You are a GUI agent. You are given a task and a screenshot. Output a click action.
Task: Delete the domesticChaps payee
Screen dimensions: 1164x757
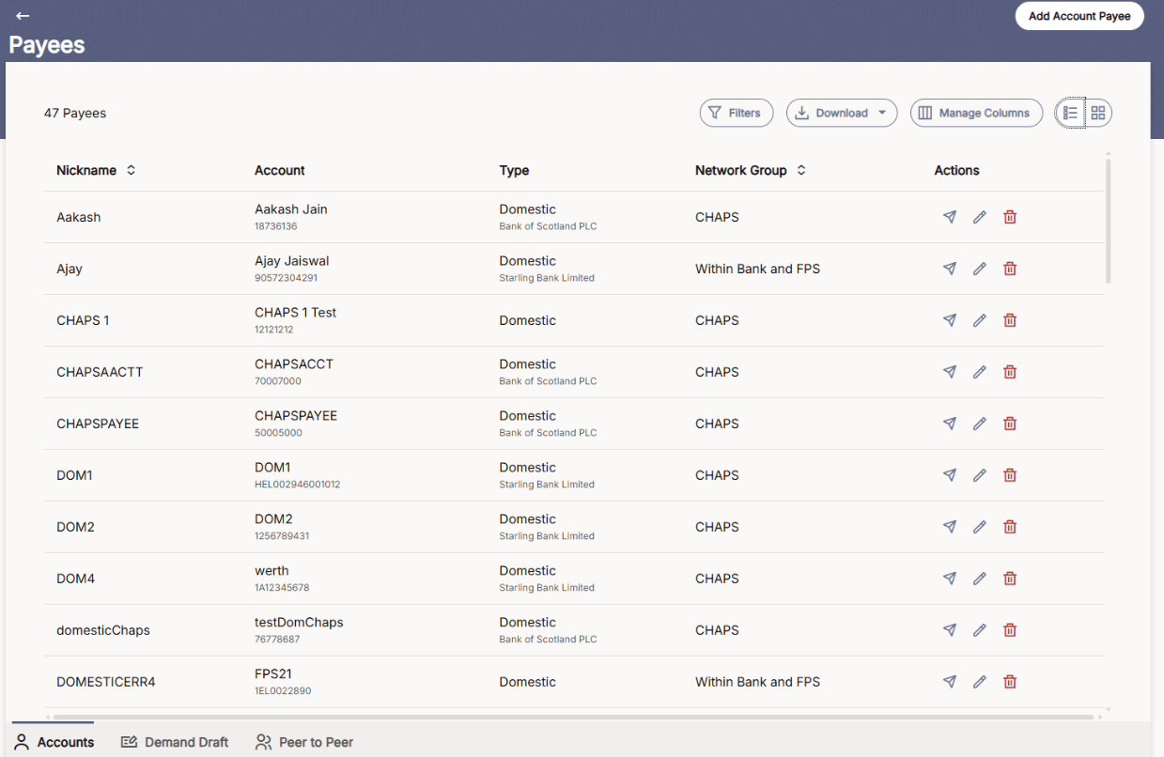1010,630
